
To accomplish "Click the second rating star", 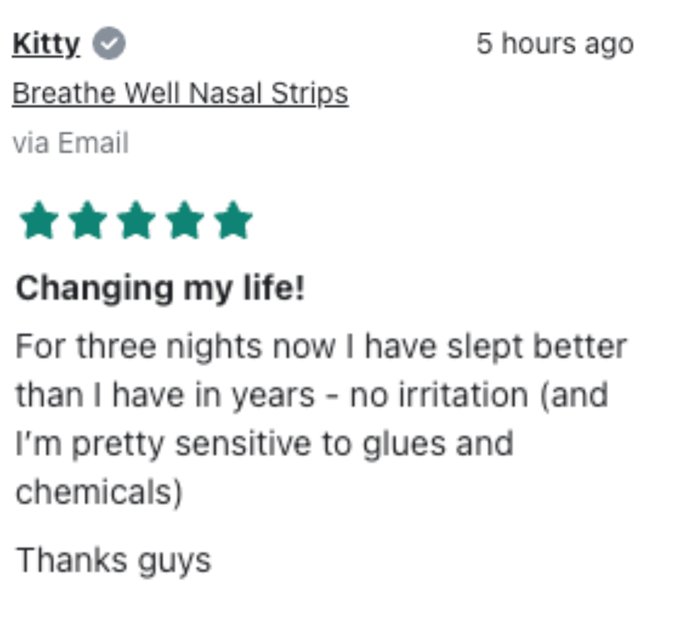I will point(87,221).
